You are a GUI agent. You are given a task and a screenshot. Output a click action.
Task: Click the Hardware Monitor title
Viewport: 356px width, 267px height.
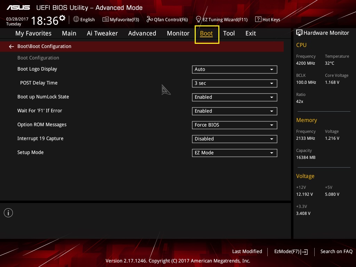coord(326,33)
